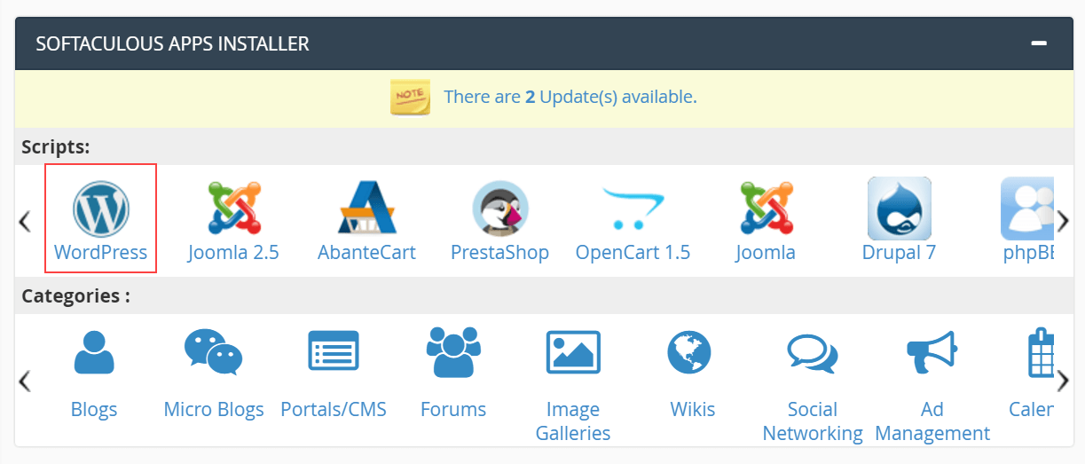Select the Micro Blogs chat bubbles icon

click(213, 352)
